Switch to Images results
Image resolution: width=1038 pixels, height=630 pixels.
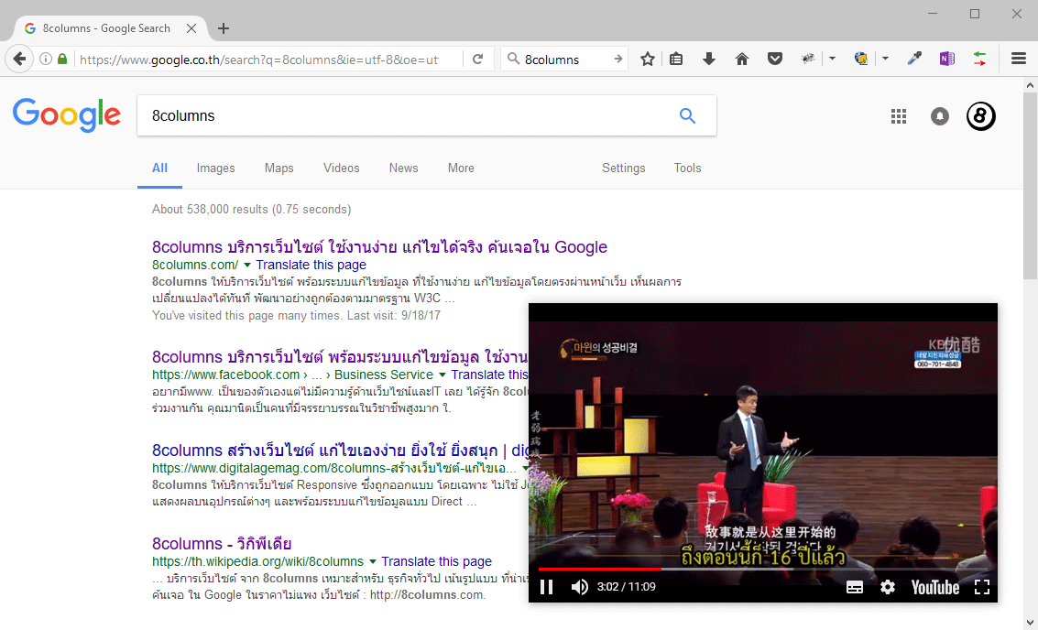[216, 168]
